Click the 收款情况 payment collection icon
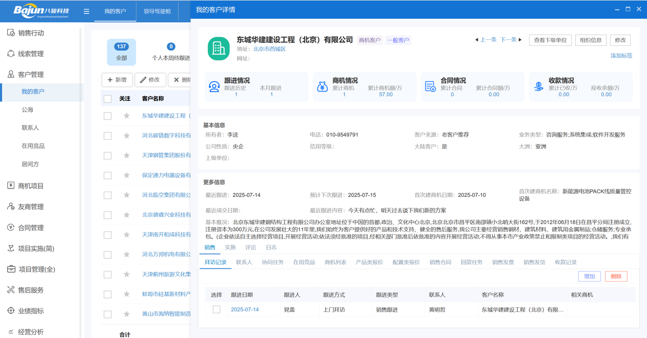 click(x=539, y=86)
